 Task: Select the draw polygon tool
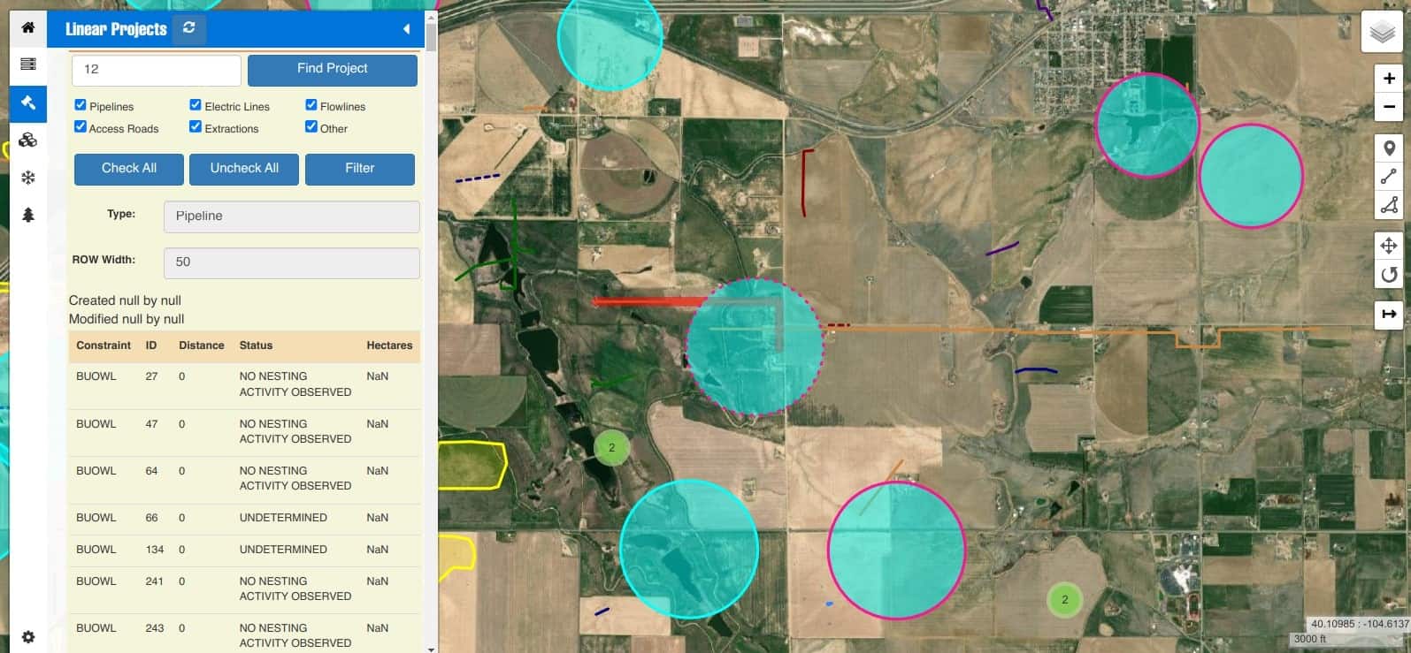1388,205
